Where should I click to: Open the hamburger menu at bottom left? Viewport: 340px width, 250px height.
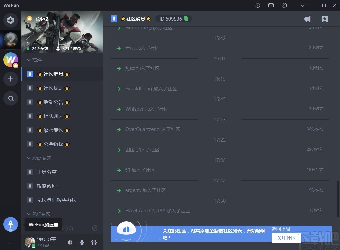pyautogui.click(x=11, y=242)
